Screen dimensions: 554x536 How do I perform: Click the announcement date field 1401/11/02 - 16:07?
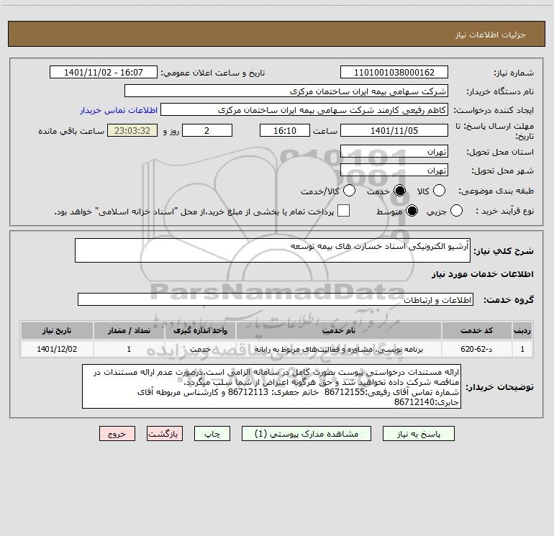(x=104, y=73)
